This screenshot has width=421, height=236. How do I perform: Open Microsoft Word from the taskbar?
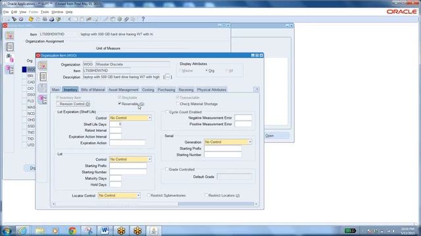(105, 231)
